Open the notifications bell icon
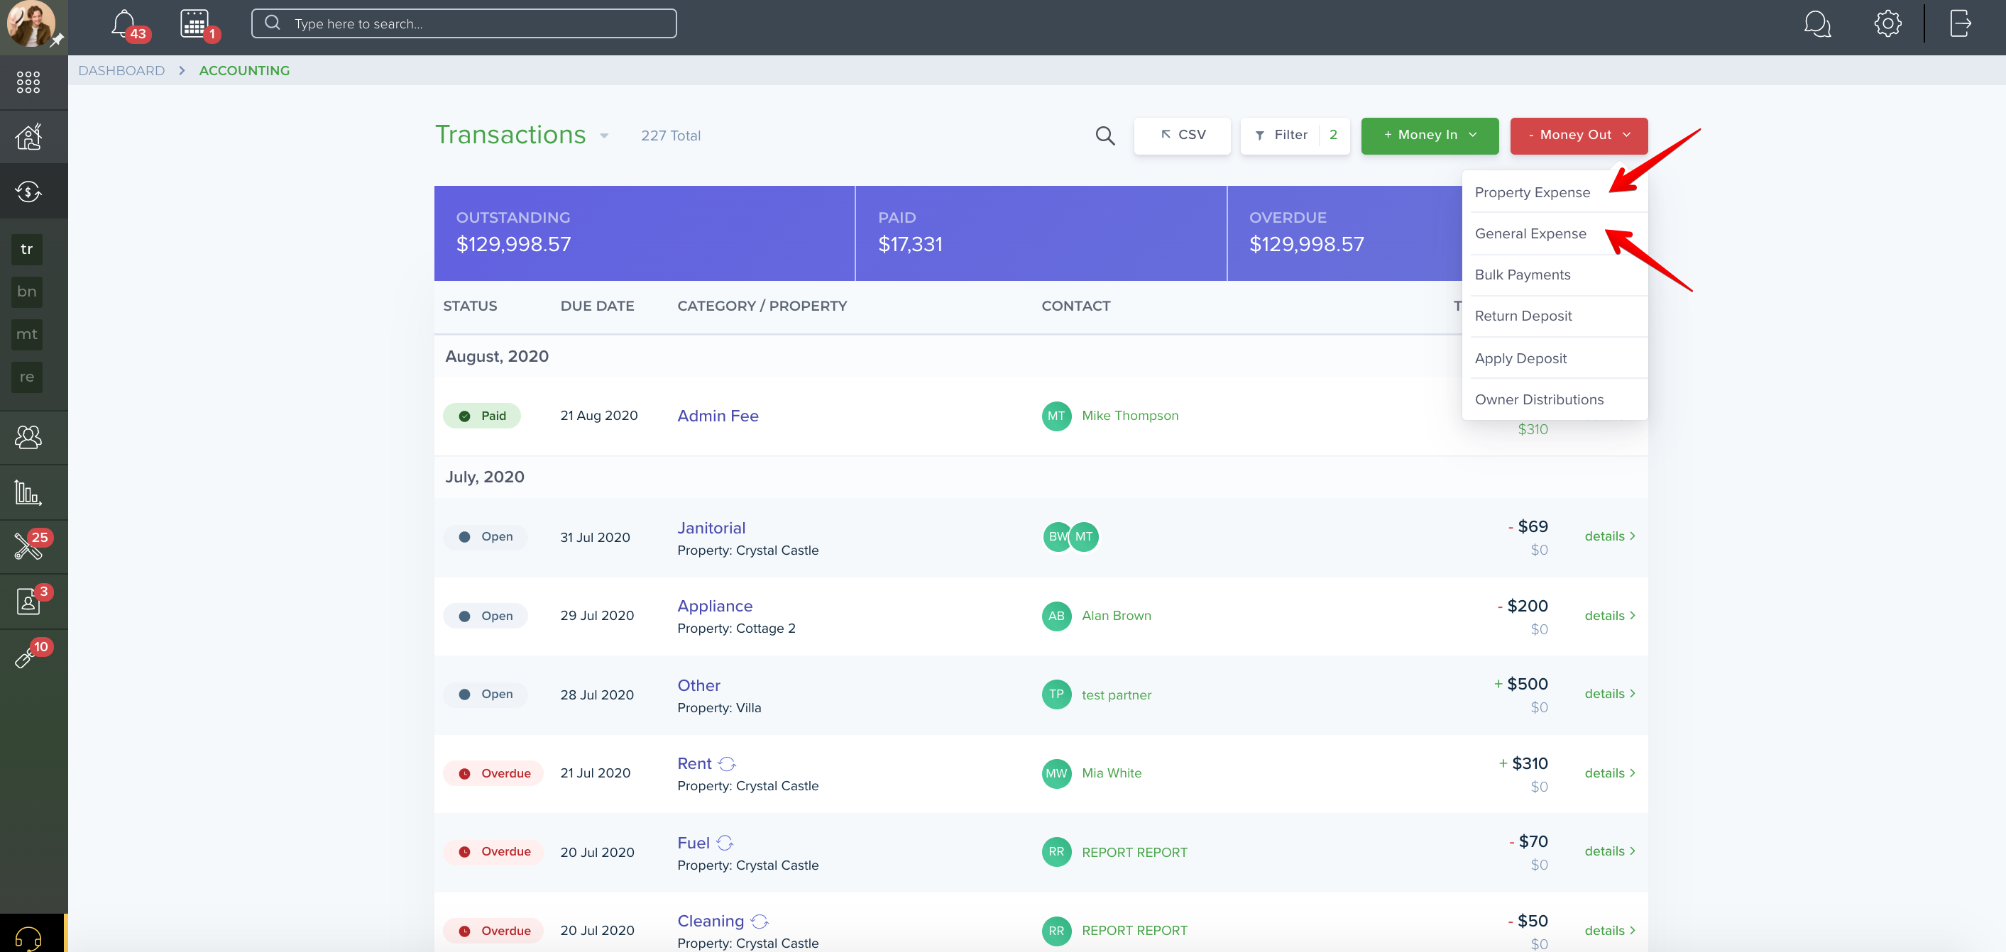The width and height of the screenshot is (2006, 952). point(123,23)
